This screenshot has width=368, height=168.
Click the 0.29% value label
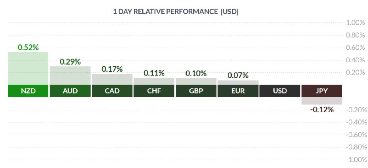click(70, 62)
